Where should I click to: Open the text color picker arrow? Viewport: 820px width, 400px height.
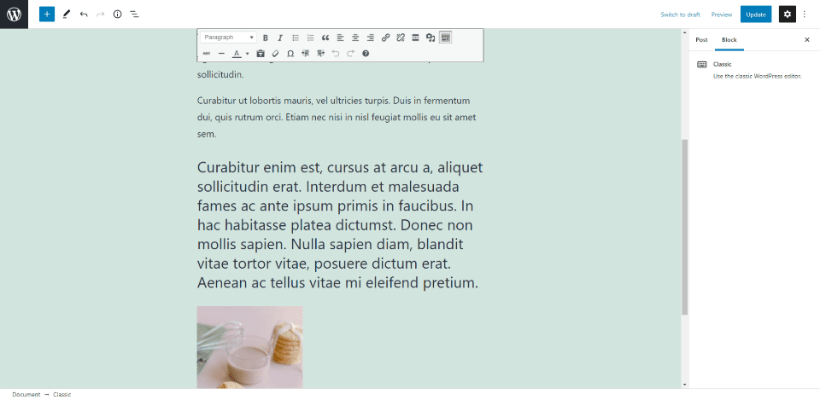point(248,53)
